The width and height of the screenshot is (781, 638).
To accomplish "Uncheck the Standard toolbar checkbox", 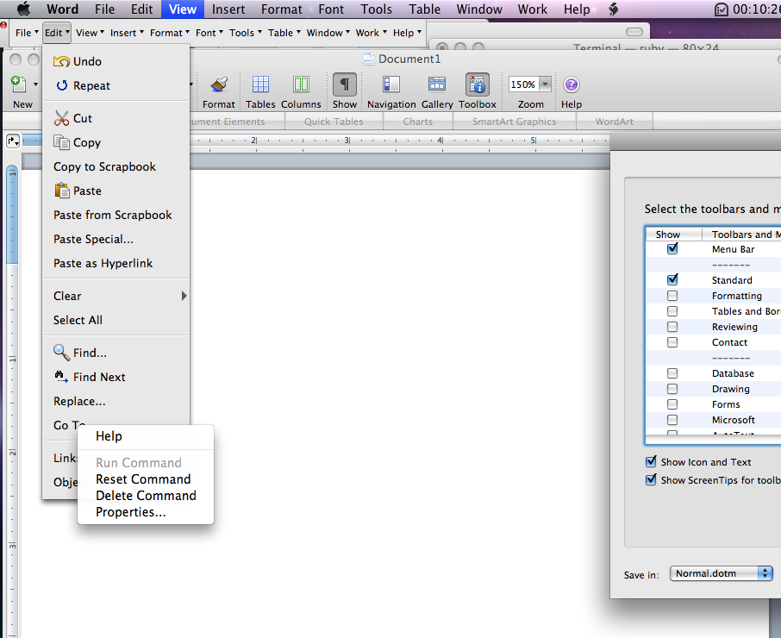I will pos(672,280).
